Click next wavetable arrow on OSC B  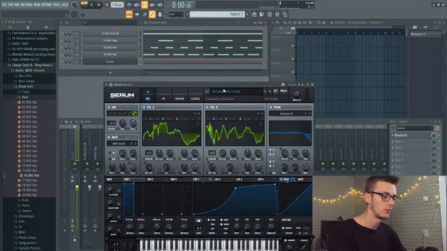[x=263, y=114]
